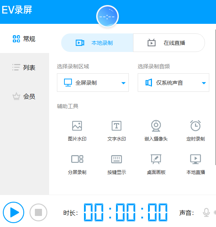The image size is (216, 227).
Task: Open the 常规 general sidebar section
Action: pyautogui.click(x=24, y=39)
